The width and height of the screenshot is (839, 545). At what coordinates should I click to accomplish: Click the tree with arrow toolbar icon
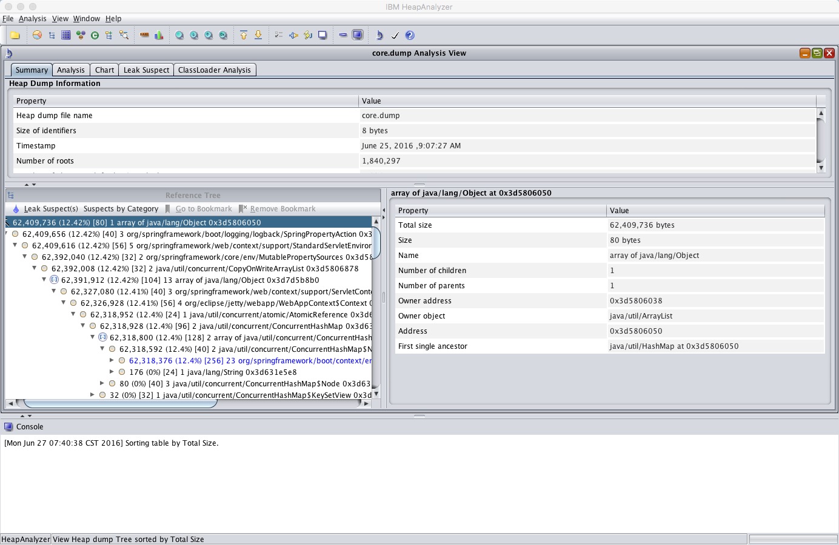pyautogui.click(x=109, y=35)
